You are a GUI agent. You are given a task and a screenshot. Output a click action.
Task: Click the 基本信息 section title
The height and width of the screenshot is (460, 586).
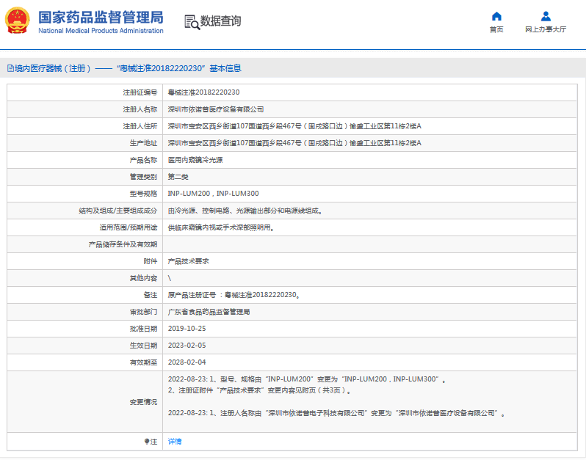click(225, 68)
